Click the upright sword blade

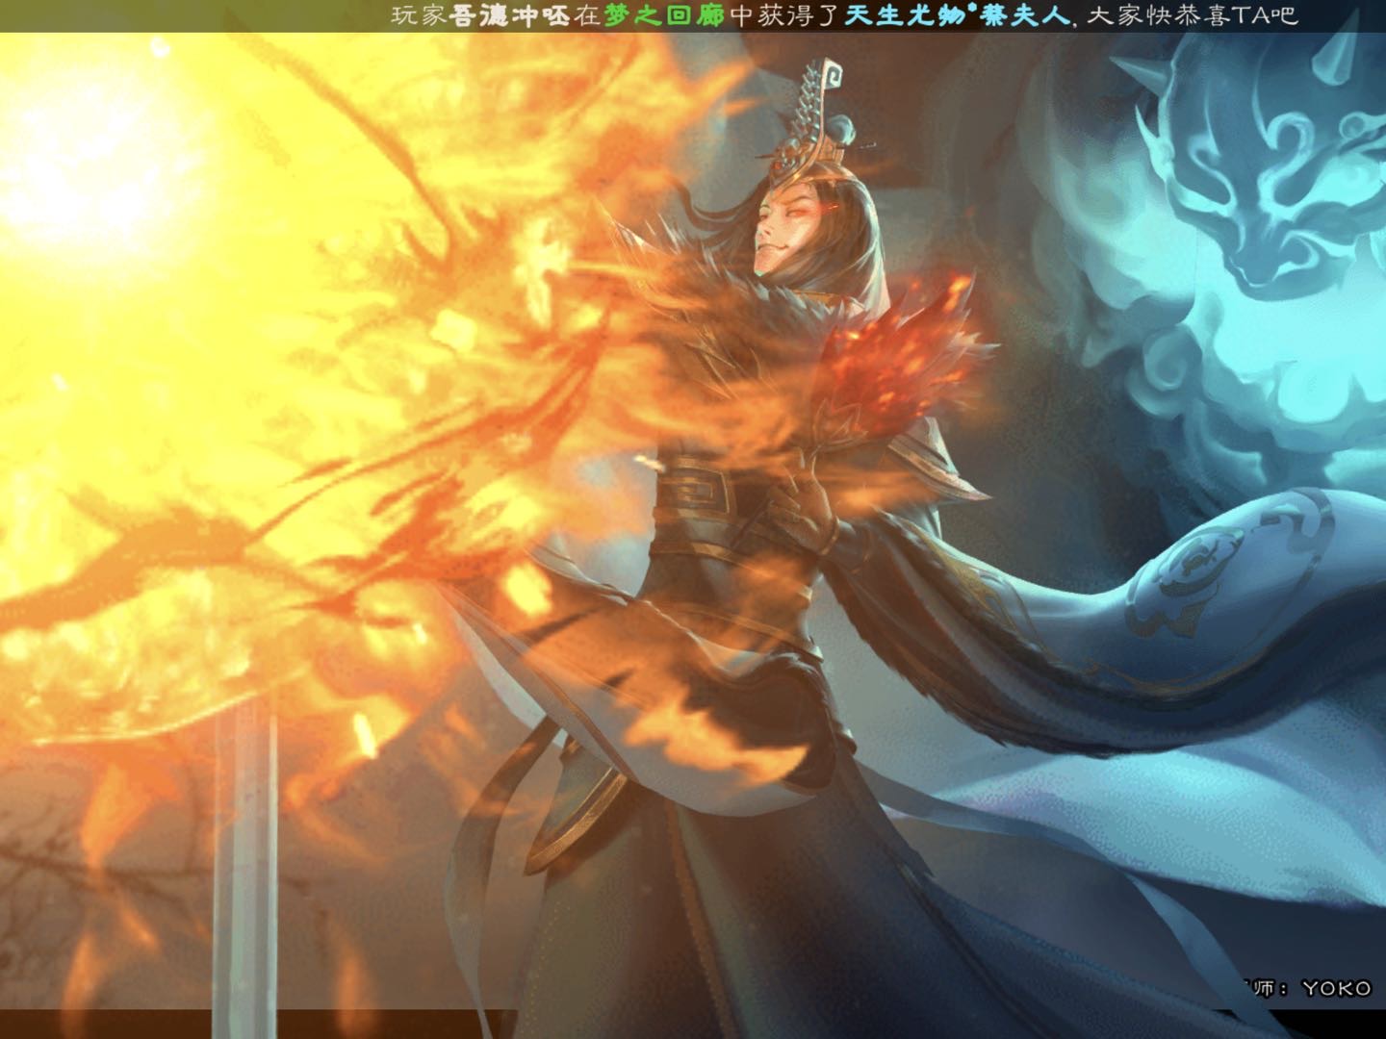click(244, 866)
